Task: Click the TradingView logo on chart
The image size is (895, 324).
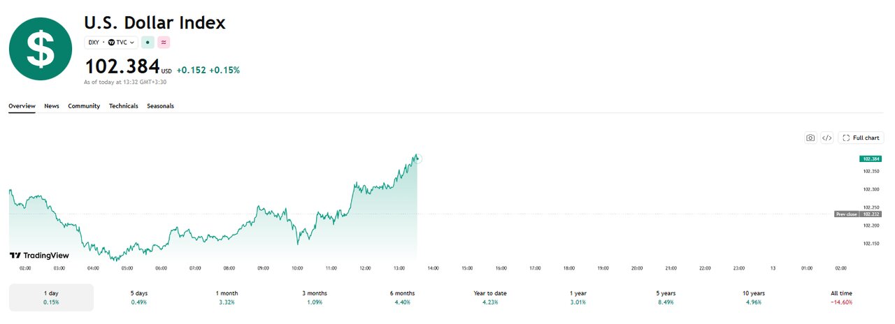Action: point(40,256)
